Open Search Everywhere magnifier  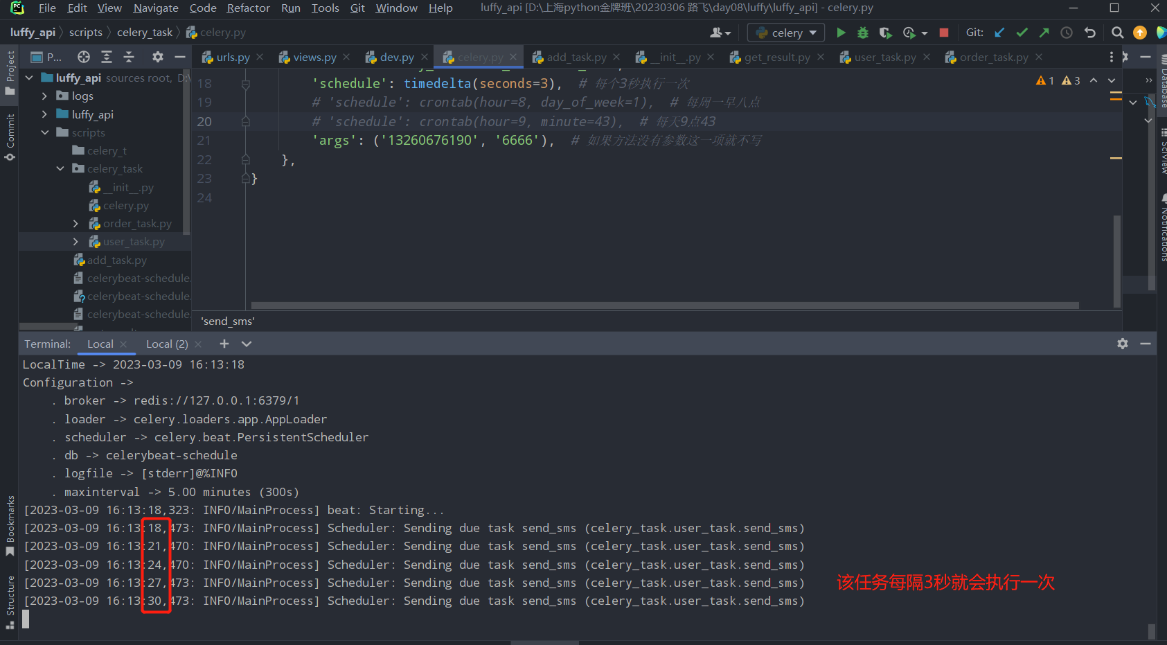[1117, 33]
